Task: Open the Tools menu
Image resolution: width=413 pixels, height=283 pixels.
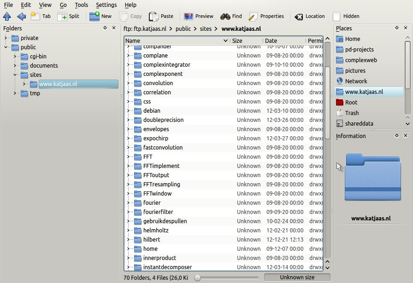Action: point(81,5)
